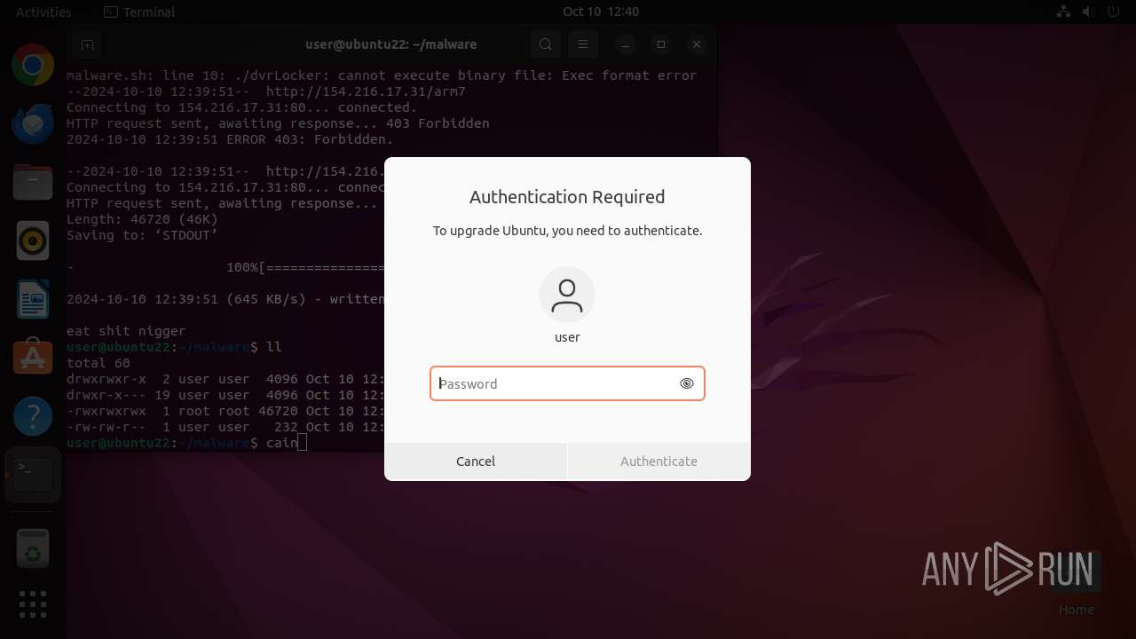
Task: Click the 'Length: 46720 (46K)' line
Action: [142, 219]
